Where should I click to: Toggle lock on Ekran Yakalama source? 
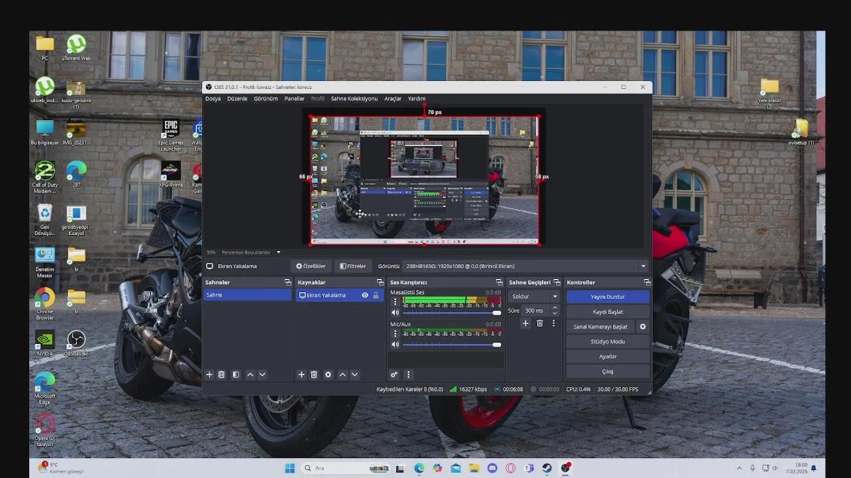coord(376,295)
